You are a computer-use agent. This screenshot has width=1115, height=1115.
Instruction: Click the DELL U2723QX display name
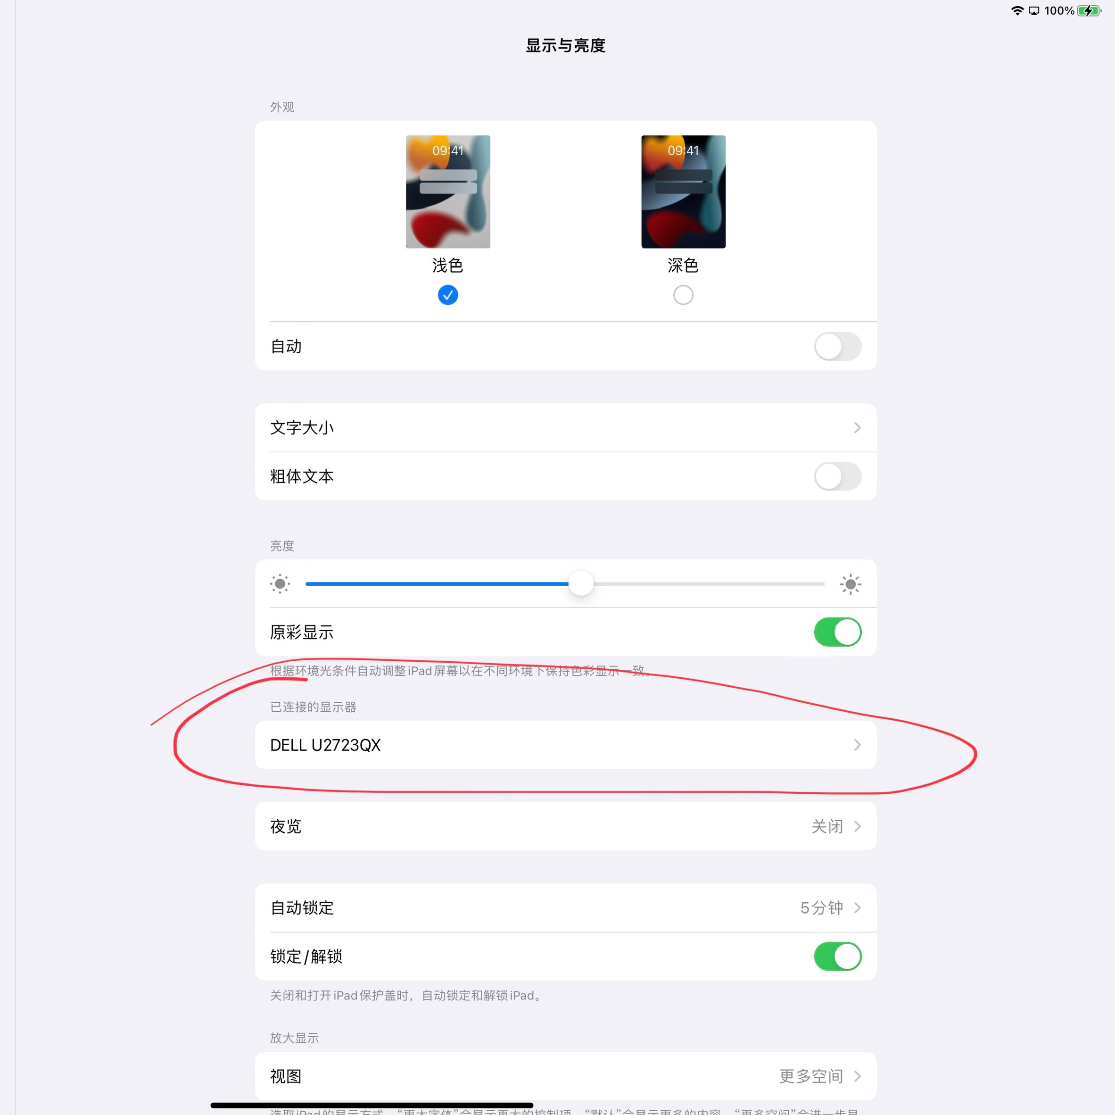click(325, 745)
